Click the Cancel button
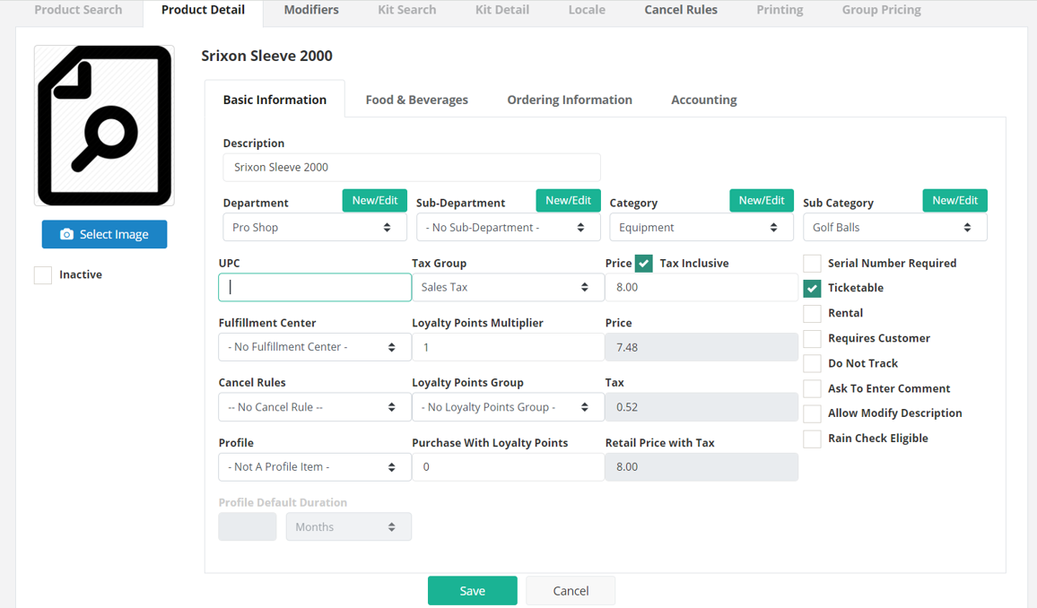Image resolution: width=1037 pixels, height=608 pixels. click(x=571, y=591)
